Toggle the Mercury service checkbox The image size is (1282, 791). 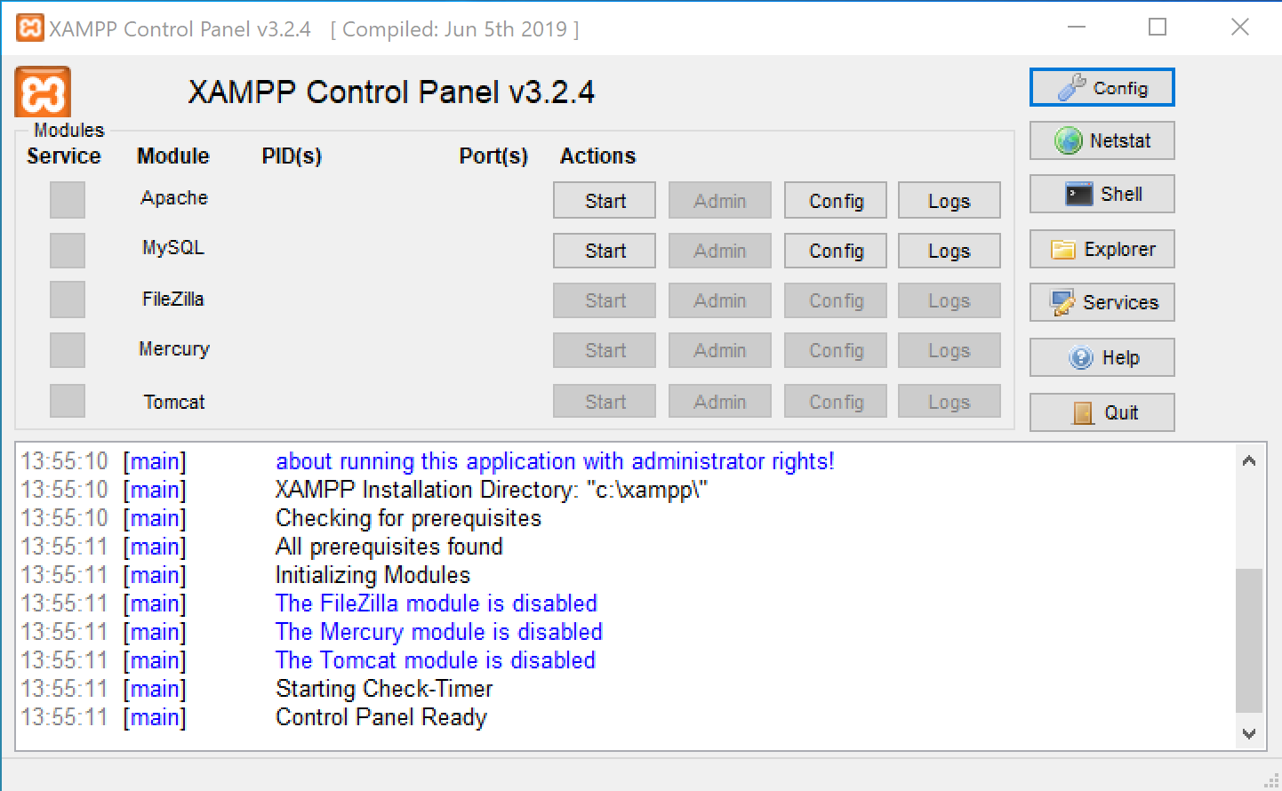[x=68, y=350]
